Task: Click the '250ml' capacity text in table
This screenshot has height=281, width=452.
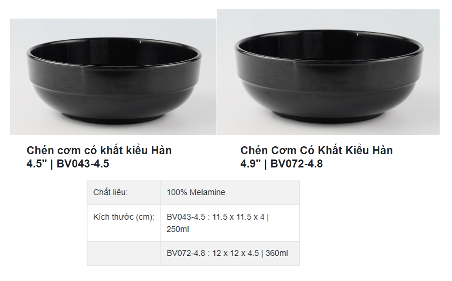Action: click(178, 229)
